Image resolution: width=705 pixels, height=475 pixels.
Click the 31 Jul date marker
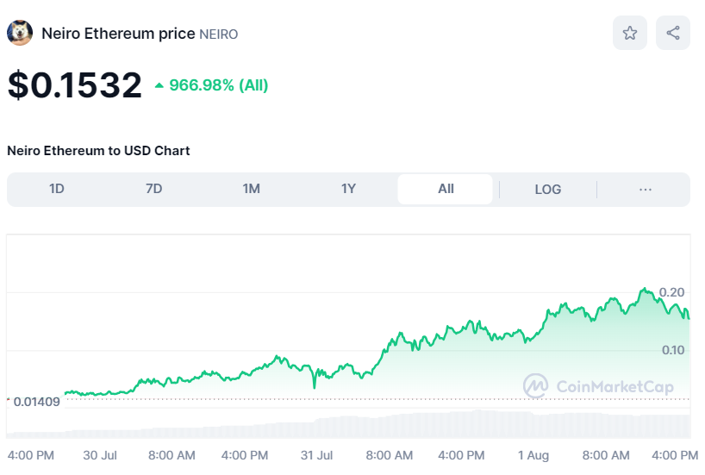pos(316,455)
